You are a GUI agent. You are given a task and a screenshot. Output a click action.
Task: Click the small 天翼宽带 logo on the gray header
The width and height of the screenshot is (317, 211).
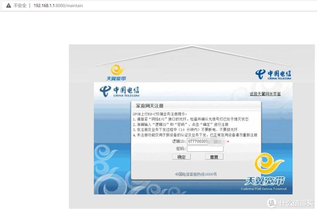(x=116, y=72)
